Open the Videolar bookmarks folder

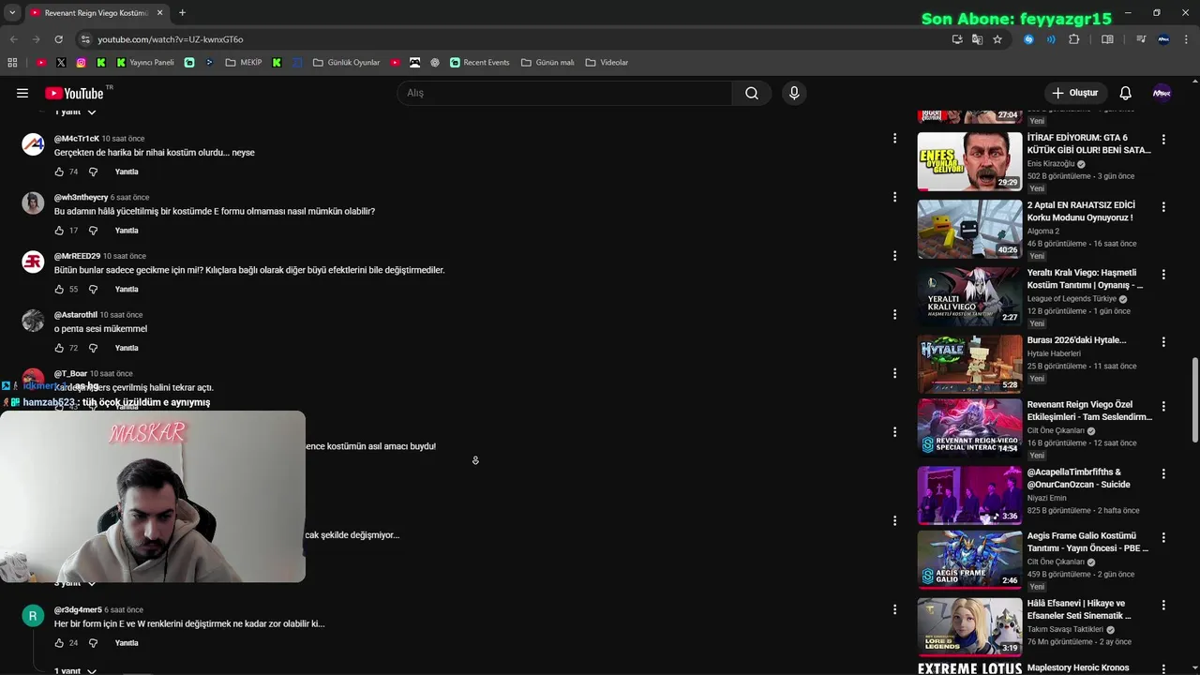coord(607,63)
